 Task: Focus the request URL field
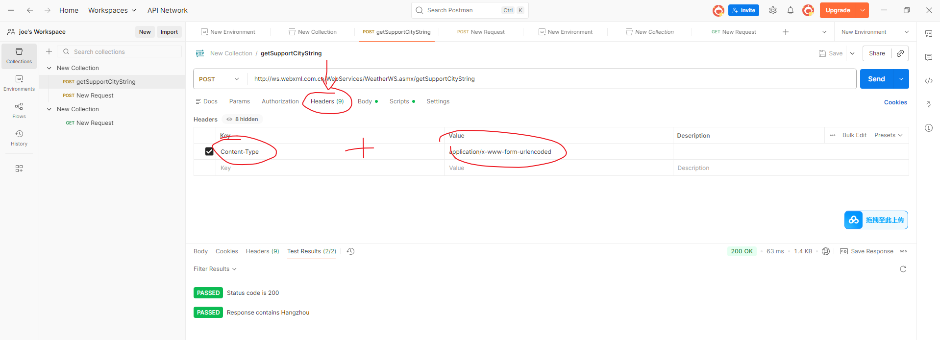551,79
